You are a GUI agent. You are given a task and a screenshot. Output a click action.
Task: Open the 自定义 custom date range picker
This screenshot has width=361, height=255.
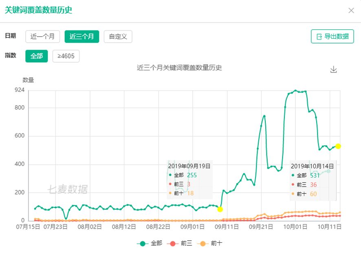(x=119, y=36)
